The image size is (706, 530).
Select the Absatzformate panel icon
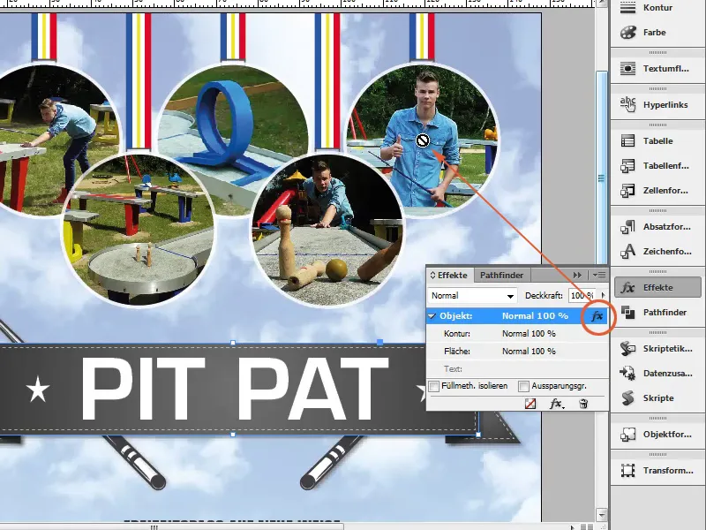[x=629, y=226]
